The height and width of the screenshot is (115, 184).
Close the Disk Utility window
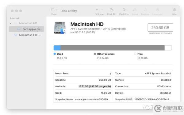click(x=12, y=11)
